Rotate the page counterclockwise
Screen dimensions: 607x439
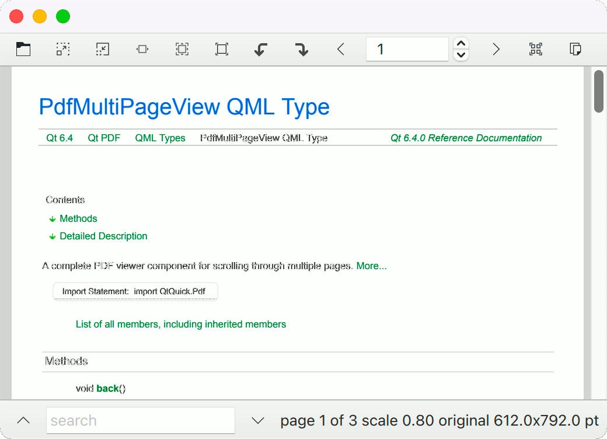pos(260,49)
